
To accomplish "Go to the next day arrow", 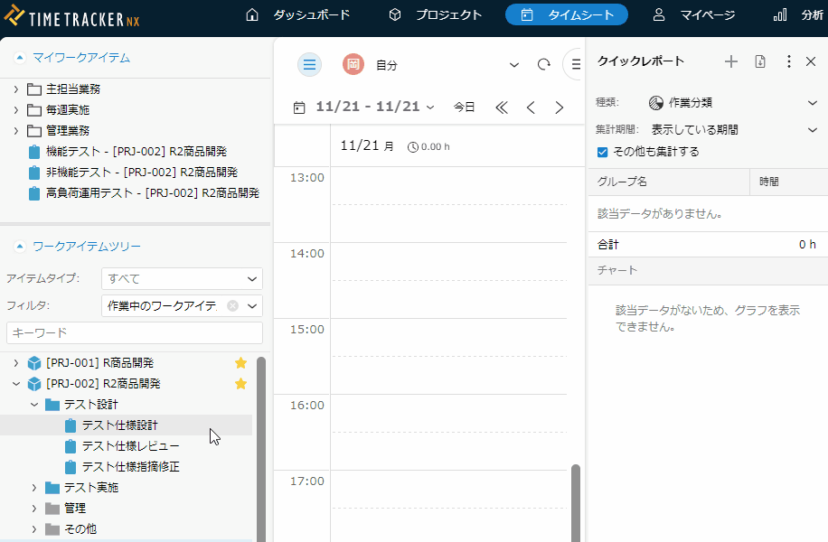I will click(559, 107).
